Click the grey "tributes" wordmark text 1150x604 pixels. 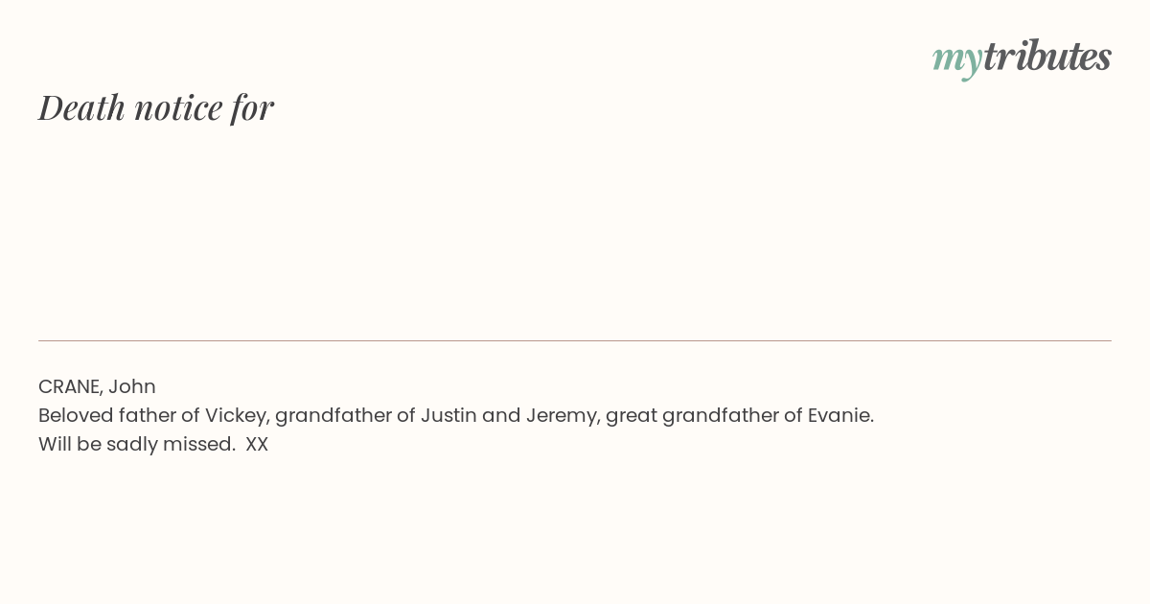(1047, 56)
